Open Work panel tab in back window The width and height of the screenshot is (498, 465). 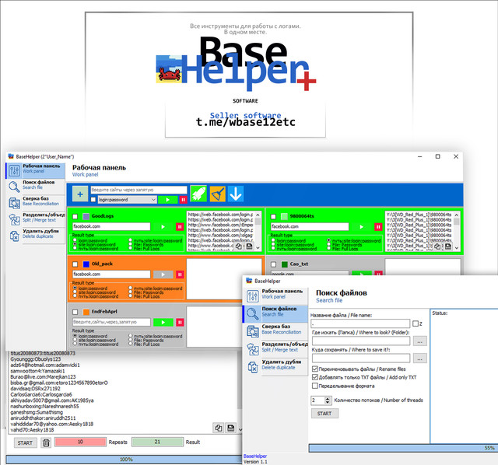pos(35,171)
